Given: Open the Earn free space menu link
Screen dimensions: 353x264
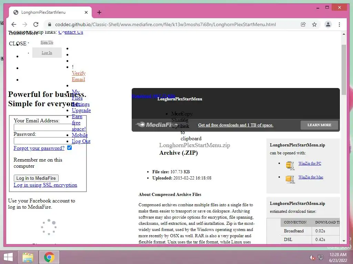Looking at the screenshot, I should tap(79, 123).
